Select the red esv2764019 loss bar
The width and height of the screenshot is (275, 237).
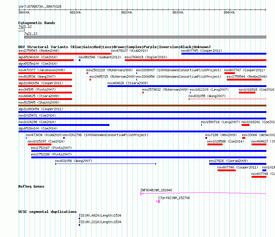coord(196,60)
